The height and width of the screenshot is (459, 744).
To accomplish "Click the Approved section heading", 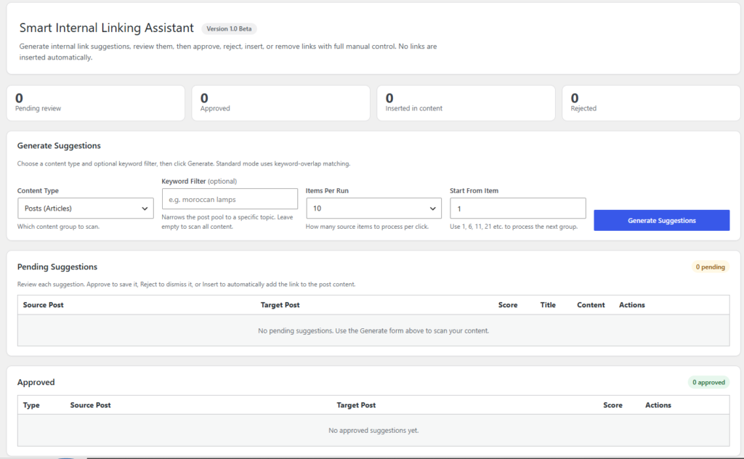I will coord(36,382).
